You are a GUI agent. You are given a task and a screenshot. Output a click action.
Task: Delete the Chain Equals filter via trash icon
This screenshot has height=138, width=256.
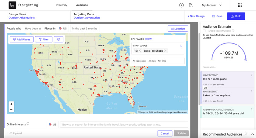pyautogui.click(x=181, y=46)
